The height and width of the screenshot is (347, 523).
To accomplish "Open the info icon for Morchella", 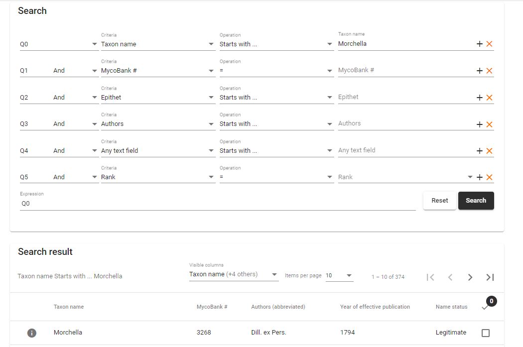I will 32,333.
